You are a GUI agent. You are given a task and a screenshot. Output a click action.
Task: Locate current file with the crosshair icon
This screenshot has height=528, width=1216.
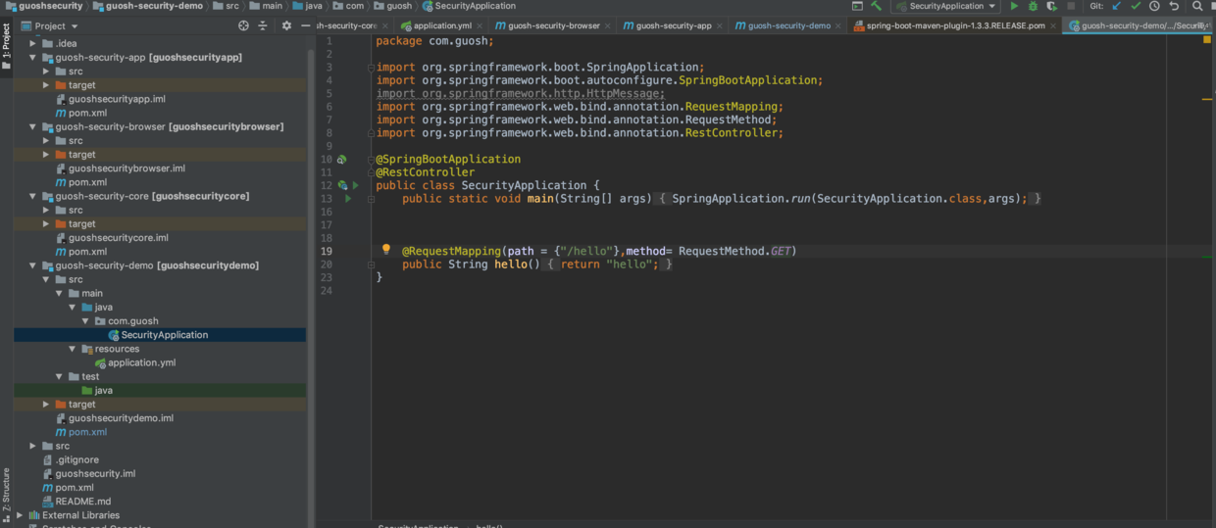pyautogui.click(x=243, y=25)
